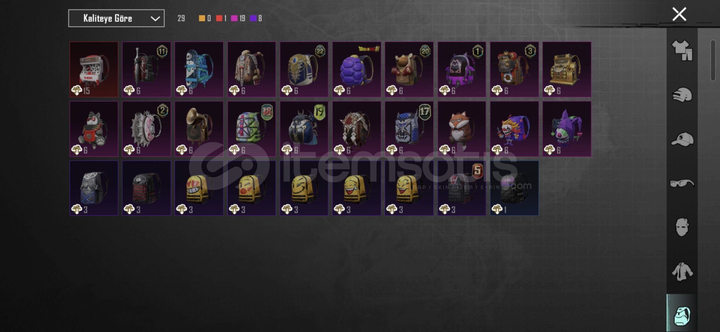Filter by the orange quality swatch
The image size is (720, 332).
(x=202, y=18)
